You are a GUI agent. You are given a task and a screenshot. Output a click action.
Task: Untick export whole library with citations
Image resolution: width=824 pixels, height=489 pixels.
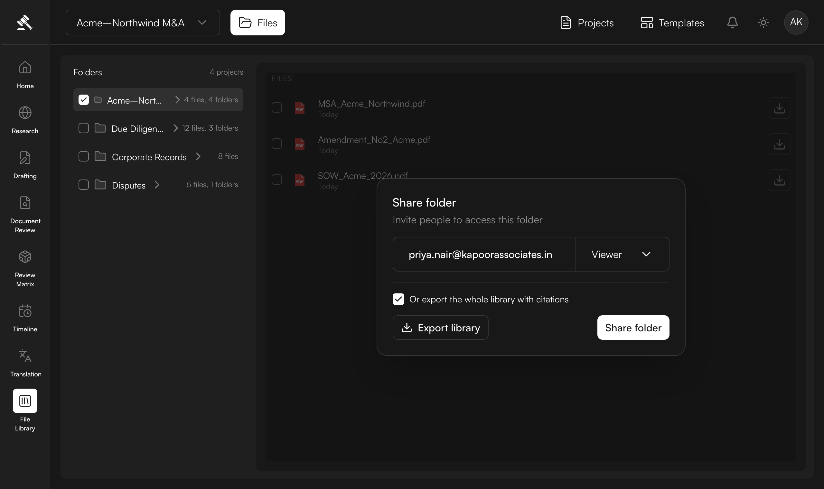pyautogui.click(x=398, y=299)
